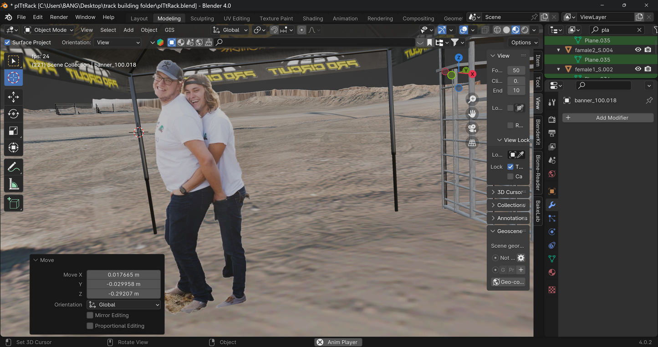Toggle camera view in viewport gizmo

[472, 128]
